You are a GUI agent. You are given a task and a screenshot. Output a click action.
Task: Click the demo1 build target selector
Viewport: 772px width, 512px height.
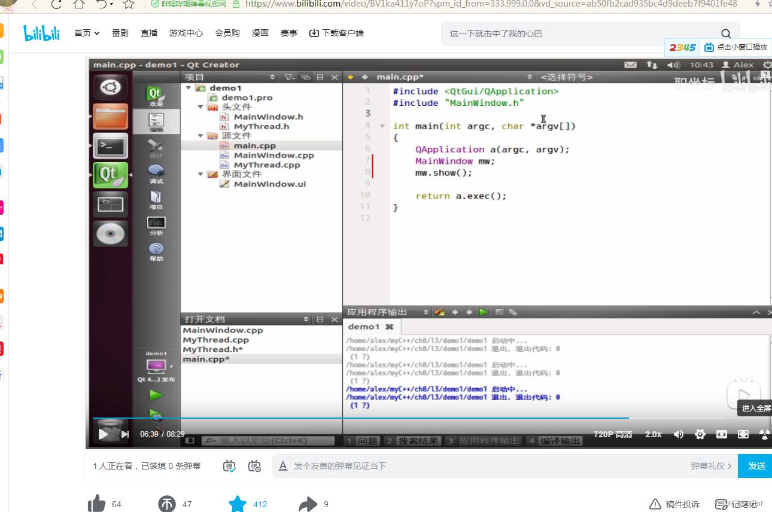click(x=156, y=365)
